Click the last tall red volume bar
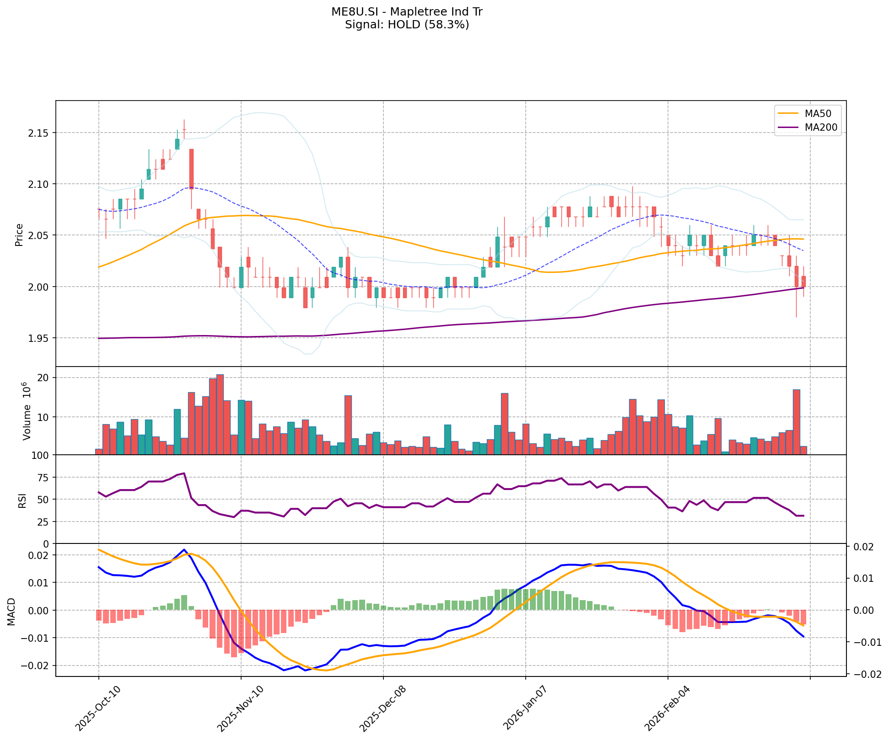889x740 pixels. pos(796,421)
